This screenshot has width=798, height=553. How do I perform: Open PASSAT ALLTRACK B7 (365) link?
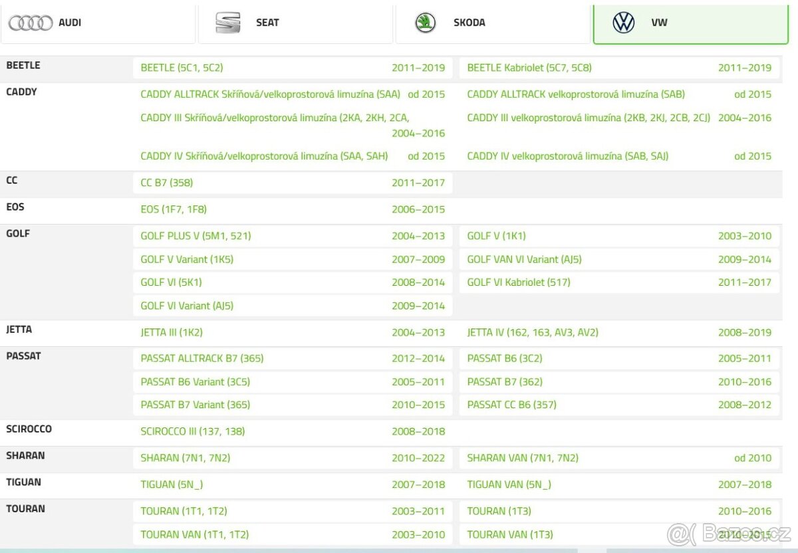point(201,359)
